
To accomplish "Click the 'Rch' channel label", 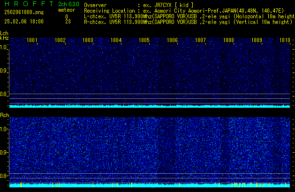I will coord(5,115).
